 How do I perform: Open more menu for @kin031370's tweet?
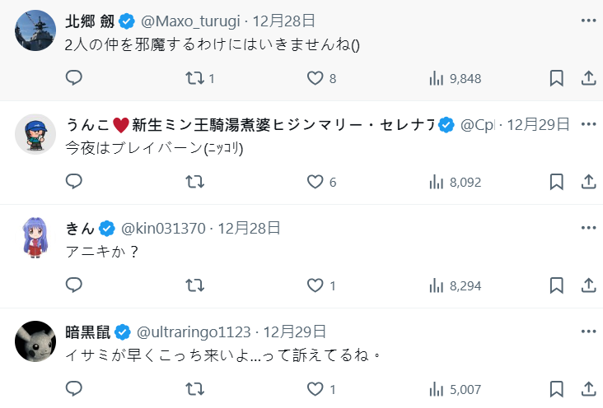point(588,227)
